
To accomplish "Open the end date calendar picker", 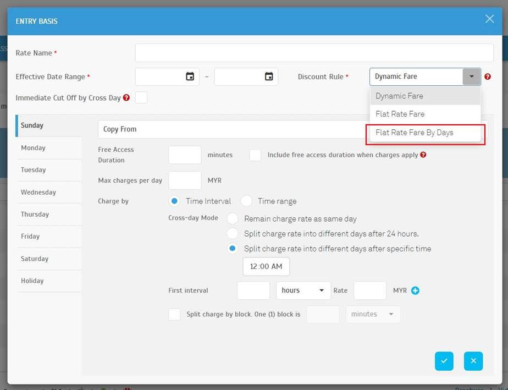I will point(269,76).
